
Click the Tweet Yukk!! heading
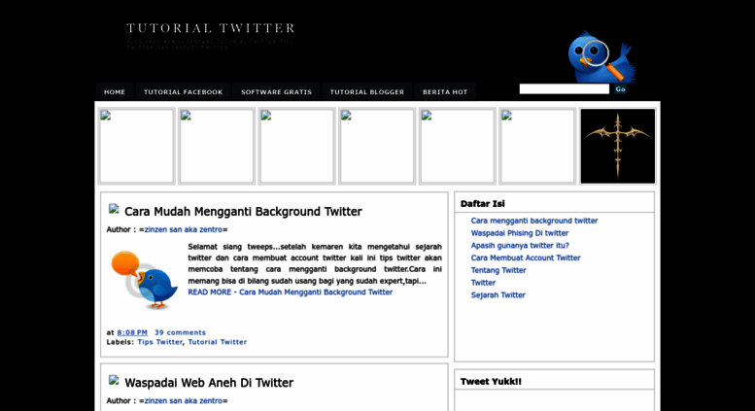coord(491,382)
